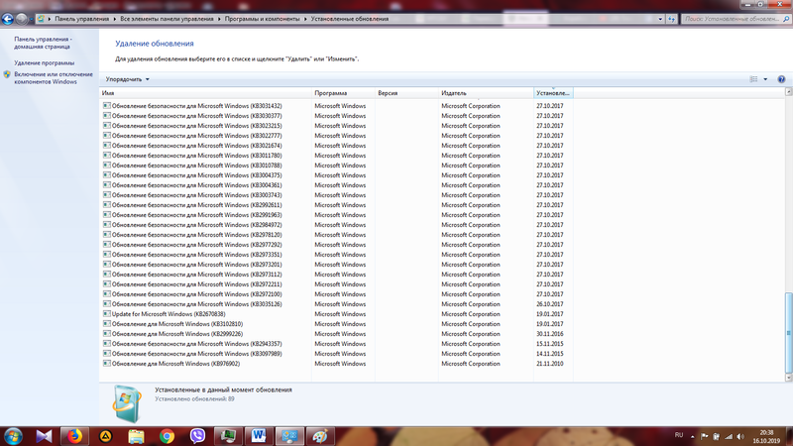Refresh the address bar location
Viewport: 793px width, 446px height.
[671, 19]
